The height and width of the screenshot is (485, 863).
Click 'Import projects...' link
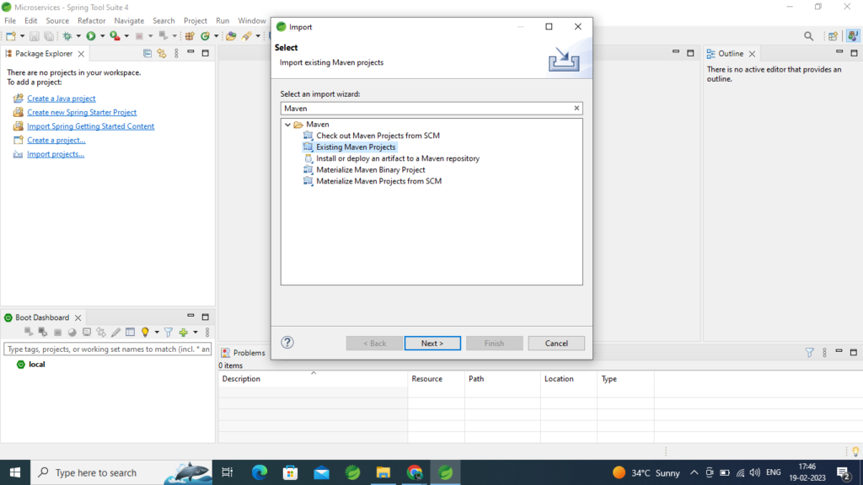tap(56, 154)
